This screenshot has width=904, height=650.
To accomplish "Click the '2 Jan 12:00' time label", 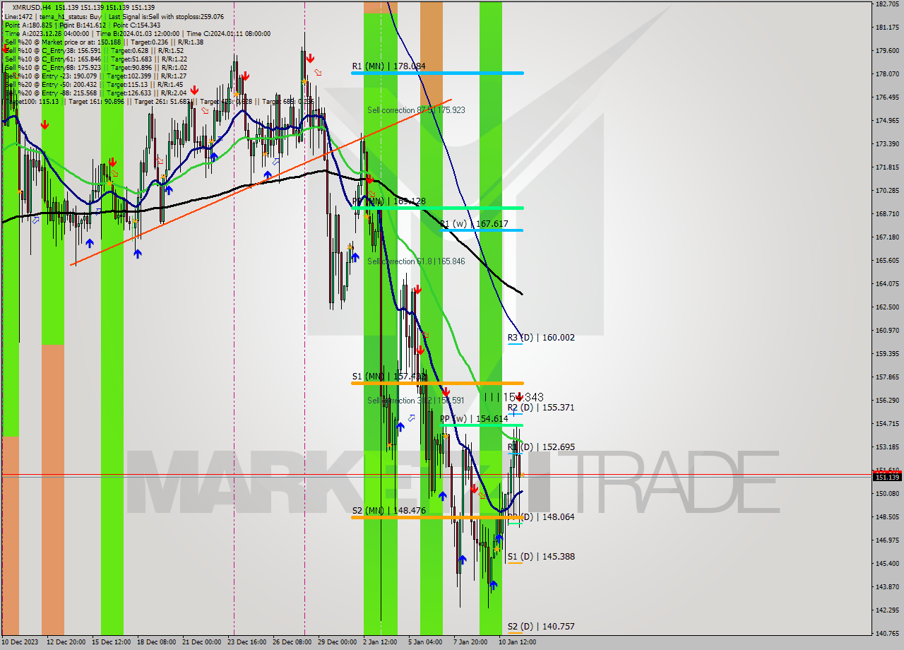I will coord(380,642).
